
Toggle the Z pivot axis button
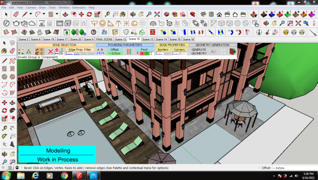click(151, 54)
